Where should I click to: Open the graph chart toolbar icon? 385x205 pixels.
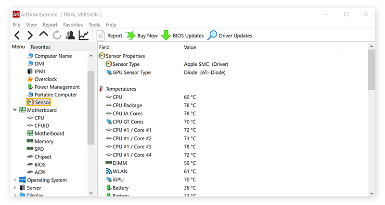pyautogui.click(x=84, y=36)
